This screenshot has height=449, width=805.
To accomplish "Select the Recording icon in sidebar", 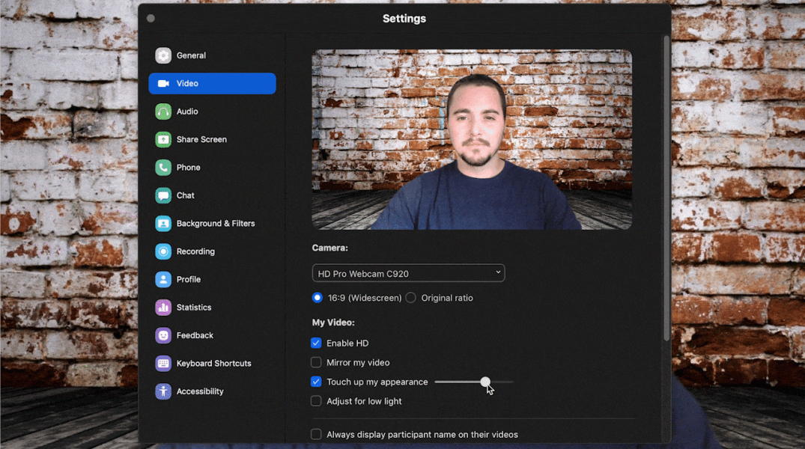I will point(163,251).
